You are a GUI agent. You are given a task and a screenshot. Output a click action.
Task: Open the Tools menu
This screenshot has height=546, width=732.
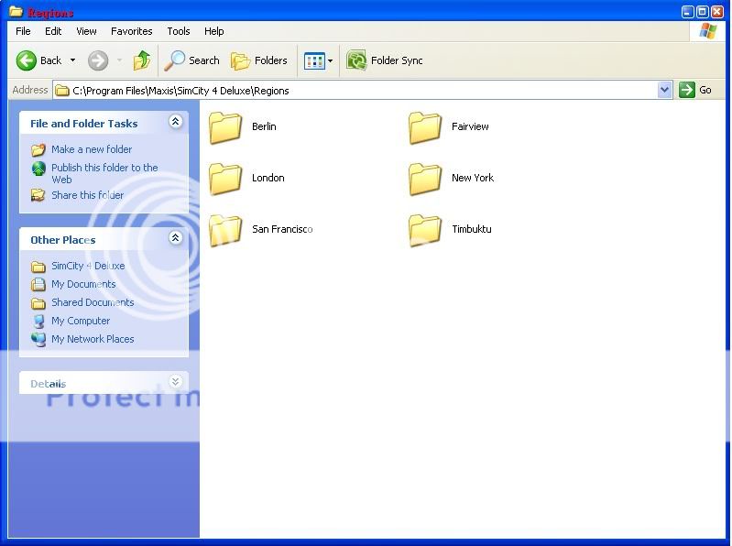point(178,31)
